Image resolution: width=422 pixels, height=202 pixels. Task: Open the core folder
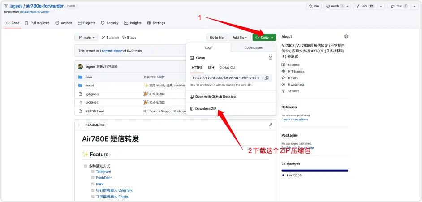89,77
